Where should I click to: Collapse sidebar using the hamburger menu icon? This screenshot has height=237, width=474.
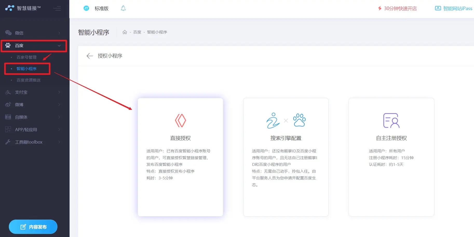pos(57,8)
